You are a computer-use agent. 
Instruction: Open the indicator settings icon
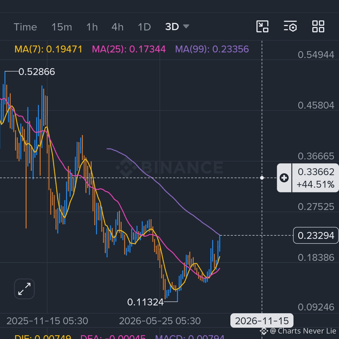click(x=290, y=27)
